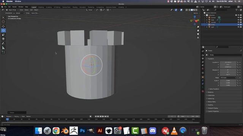Image resolution: width=243 pixels, height=136 pixels.
Task: Open the Render menu
Action: pos(14,7)
